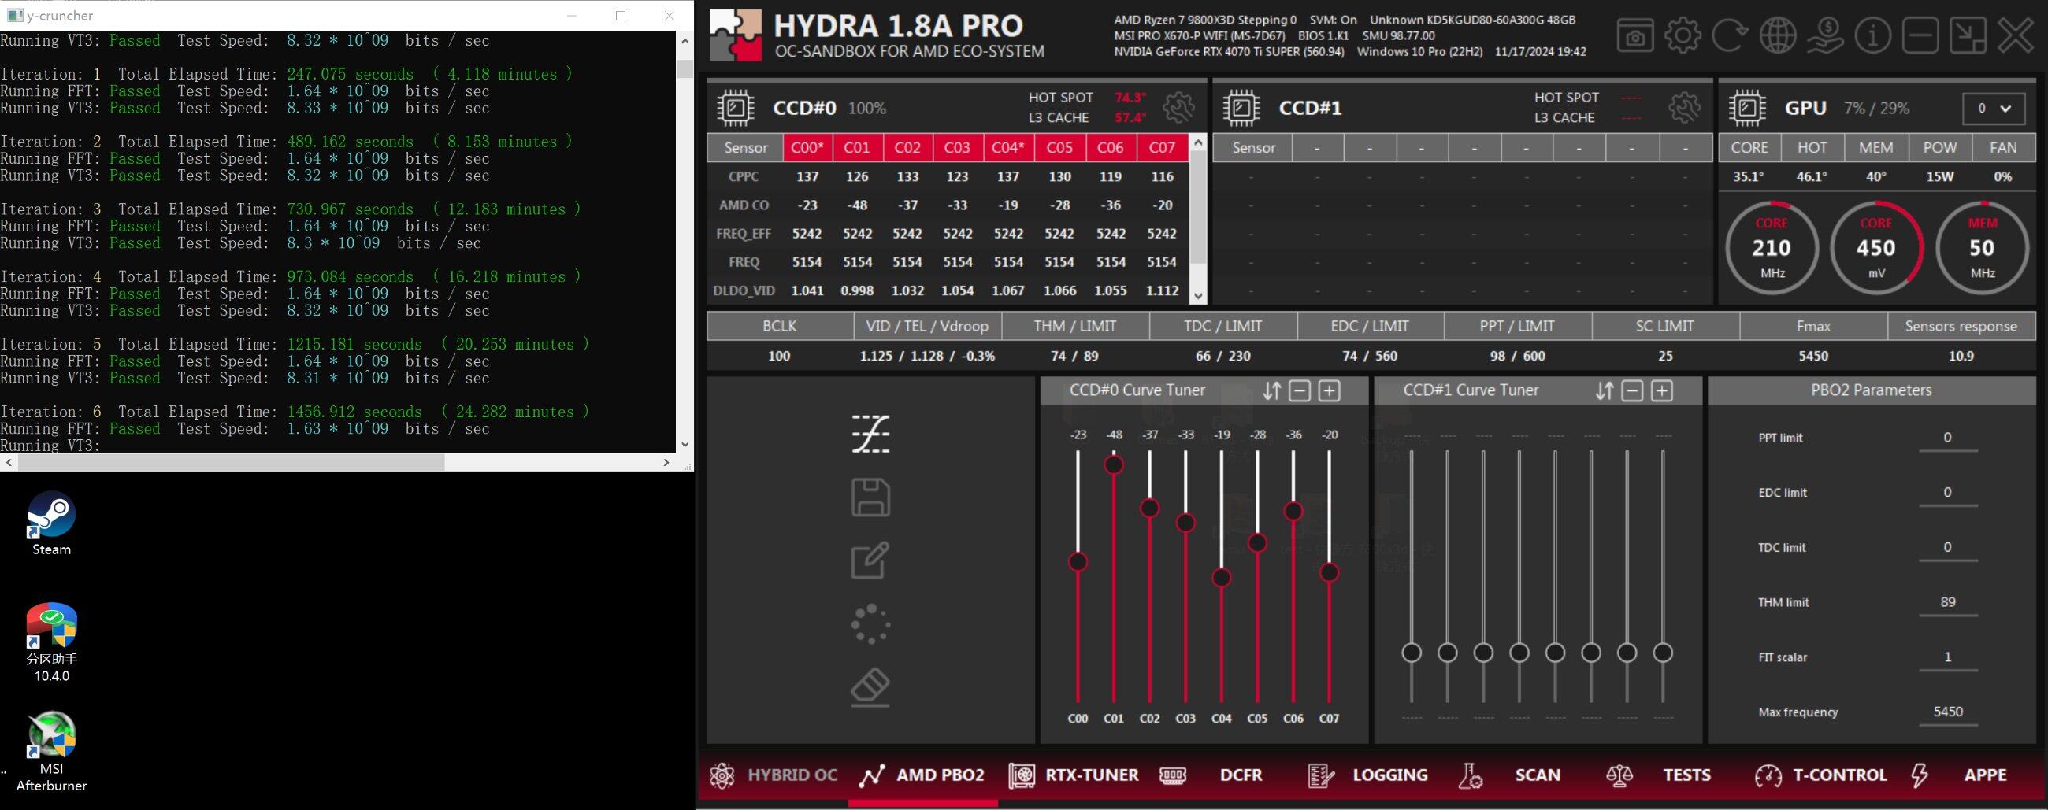Click the donate hand-with-coin icon
The width and height of the screenshot is (2048, 810).
(x=1824, y=35)
